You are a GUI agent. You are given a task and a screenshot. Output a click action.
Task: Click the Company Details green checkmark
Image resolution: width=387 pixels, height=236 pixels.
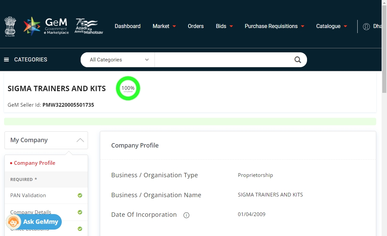point(80,212)
